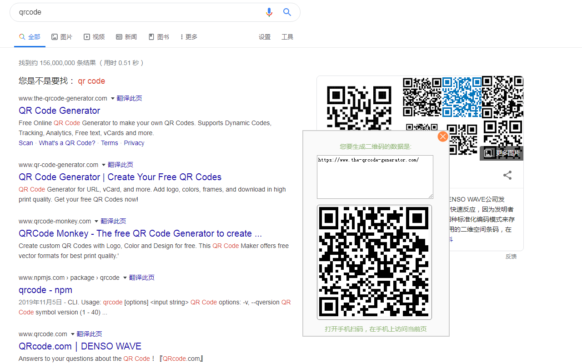Click the voice search microphone icon
This screenshot has width=582, height=364.
pos(269,12)
